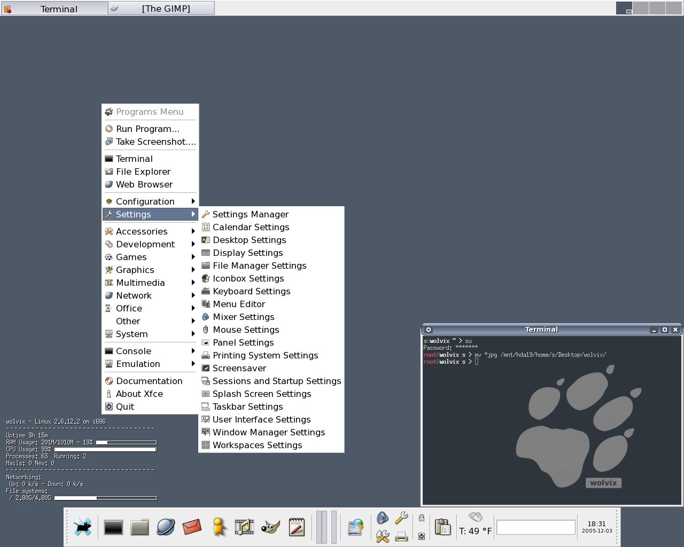
Task: Expand the Development submenu
Action: 150,244
